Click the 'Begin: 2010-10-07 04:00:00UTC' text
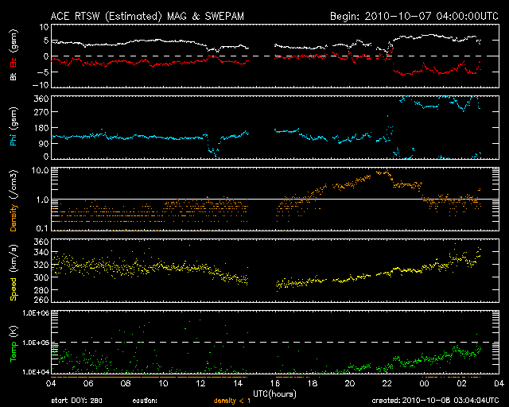The width and height of the screenshot is (509, 407). (414, 16)
